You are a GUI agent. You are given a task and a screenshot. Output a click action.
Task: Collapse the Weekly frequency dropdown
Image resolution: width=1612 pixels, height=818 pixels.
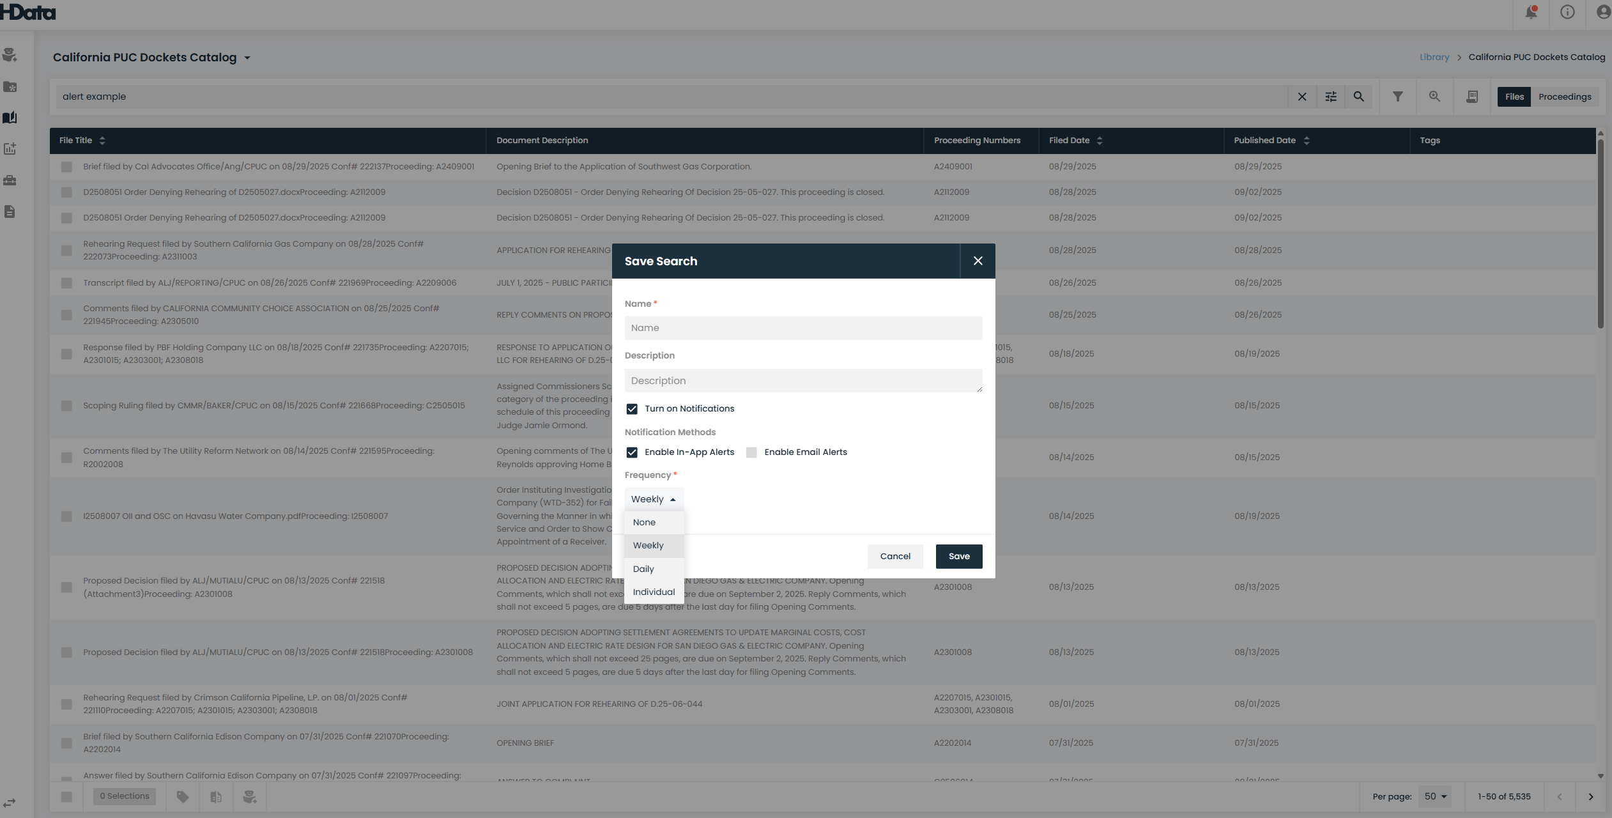click(654, 499)
